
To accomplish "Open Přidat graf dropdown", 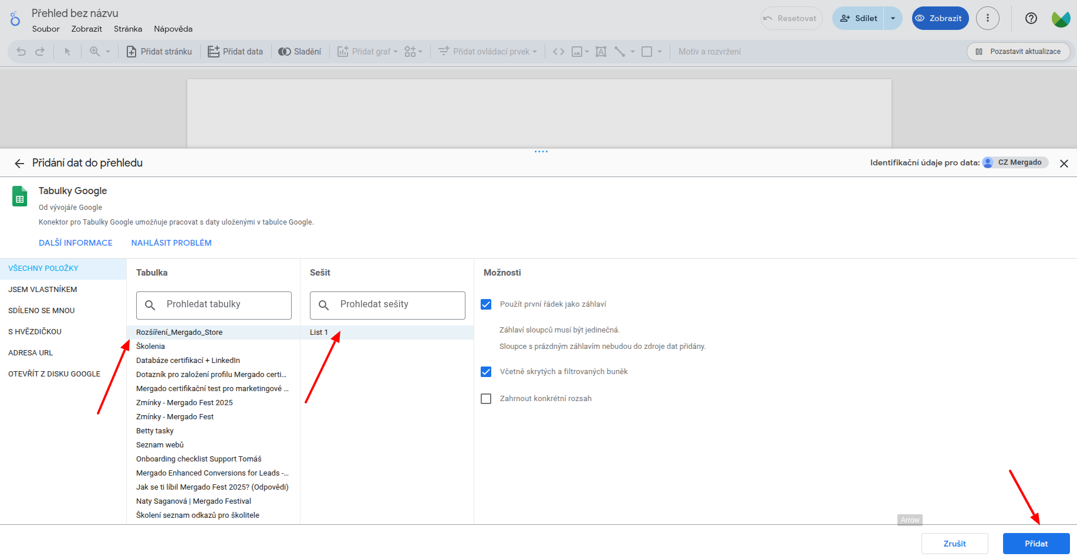I will coord(367,52).
